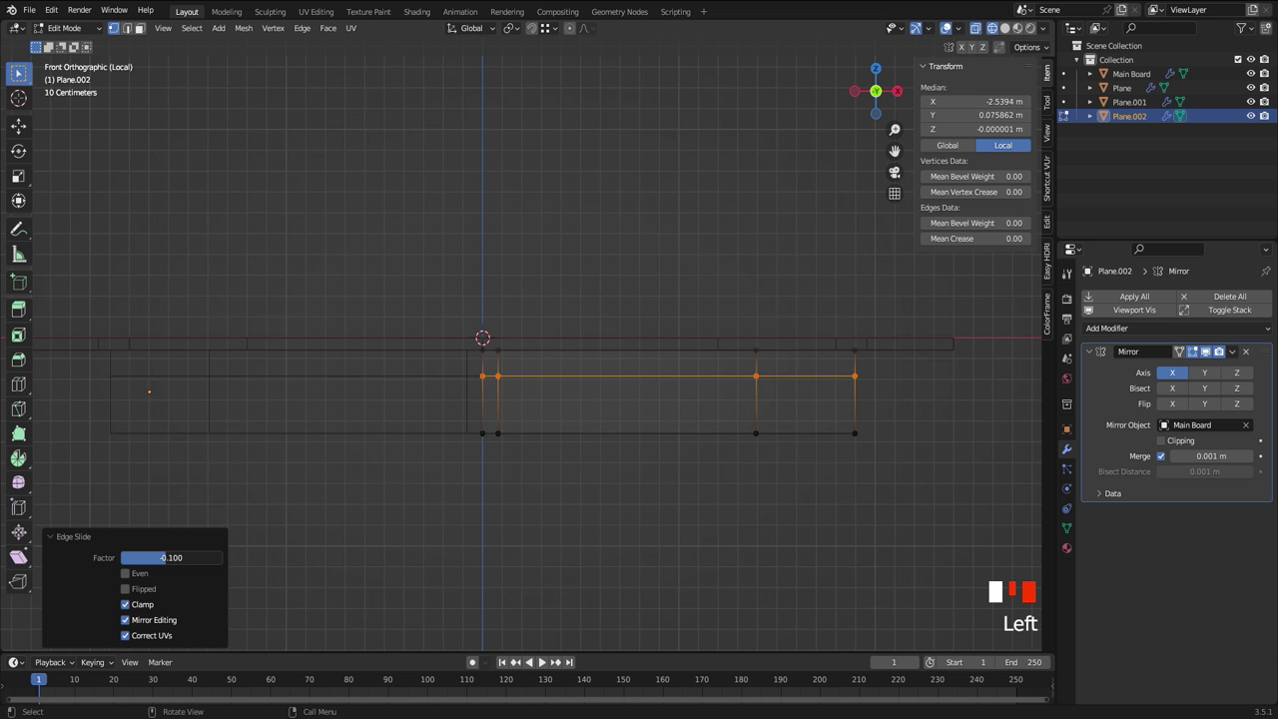The image size is (1278, 719).
Task: Collapse the Mirror modifier panel
Action: 1089,352
